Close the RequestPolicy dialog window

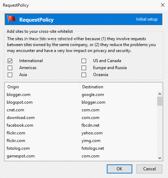click(163, 5)
